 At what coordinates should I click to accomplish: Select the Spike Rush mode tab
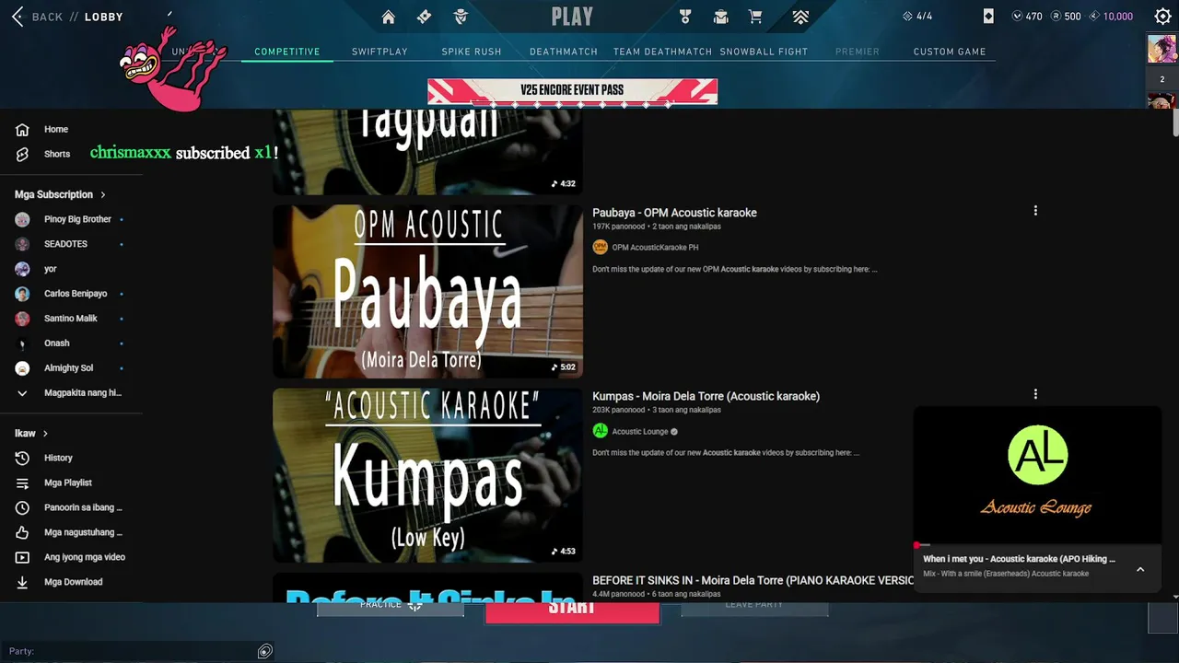[472, 52]
